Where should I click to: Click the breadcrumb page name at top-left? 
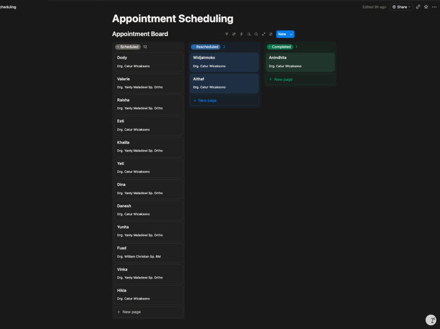[8, 7]
